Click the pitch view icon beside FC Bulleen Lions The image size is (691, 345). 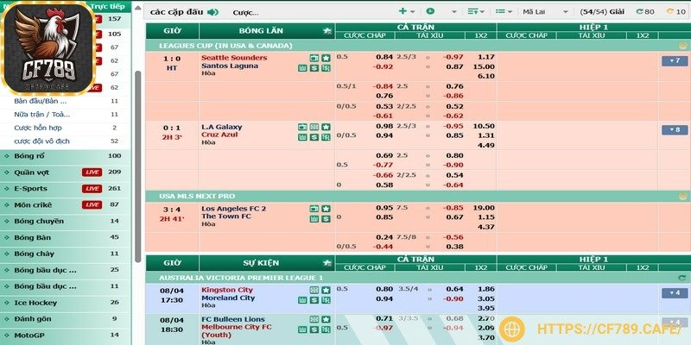pos(314,319)
